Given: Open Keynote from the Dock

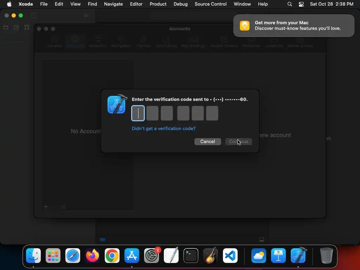Looking at the screenshot, I should coord(278,256).
